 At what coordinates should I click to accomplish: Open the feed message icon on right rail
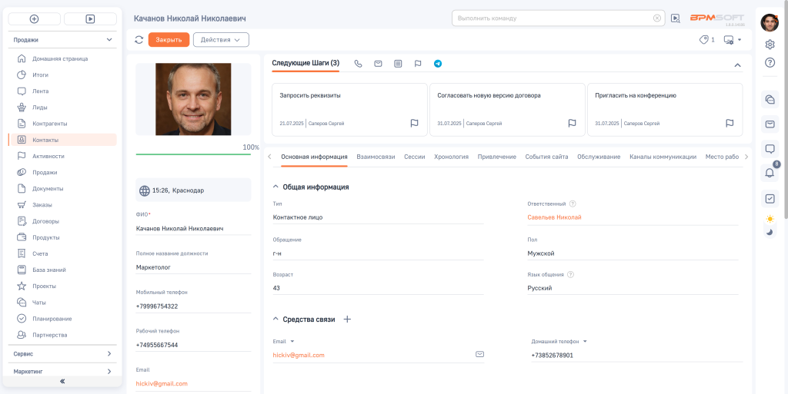[770, 148]
